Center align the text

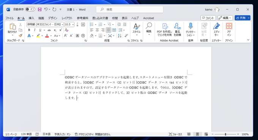(x=97, y=30)
